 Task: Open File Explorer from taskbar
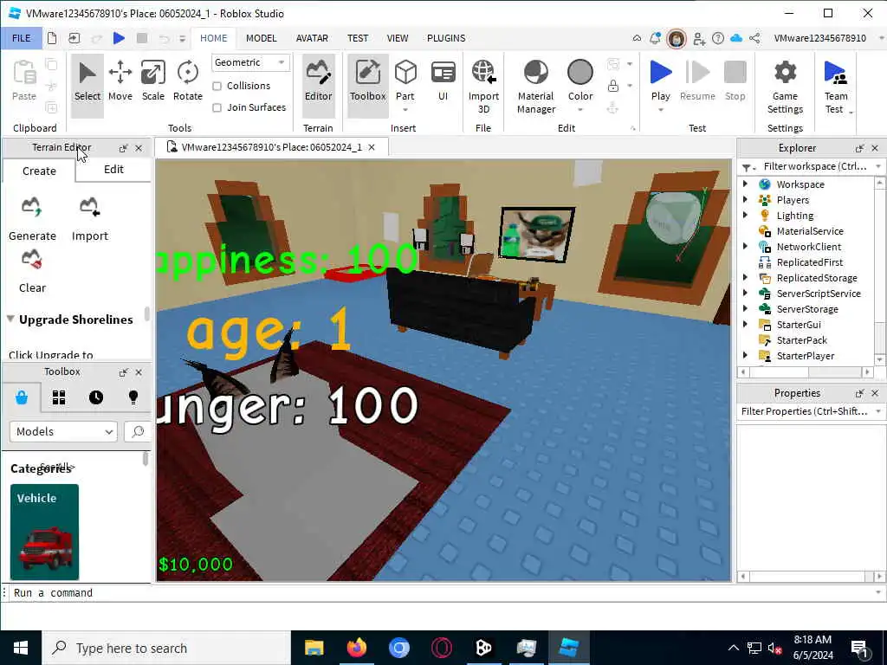[x=314, y=648]
